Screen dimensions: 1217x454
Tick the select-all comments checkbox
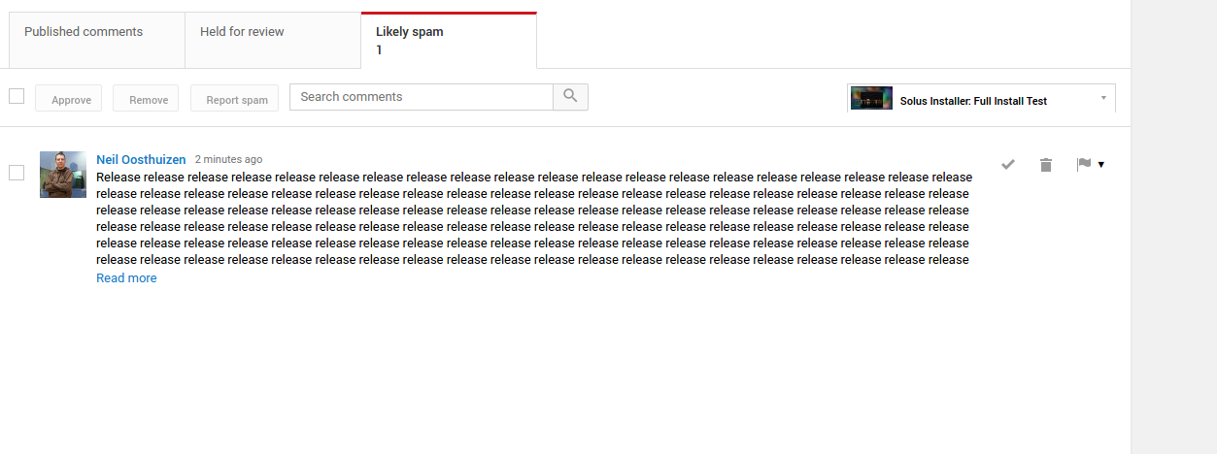click(17, 96)
